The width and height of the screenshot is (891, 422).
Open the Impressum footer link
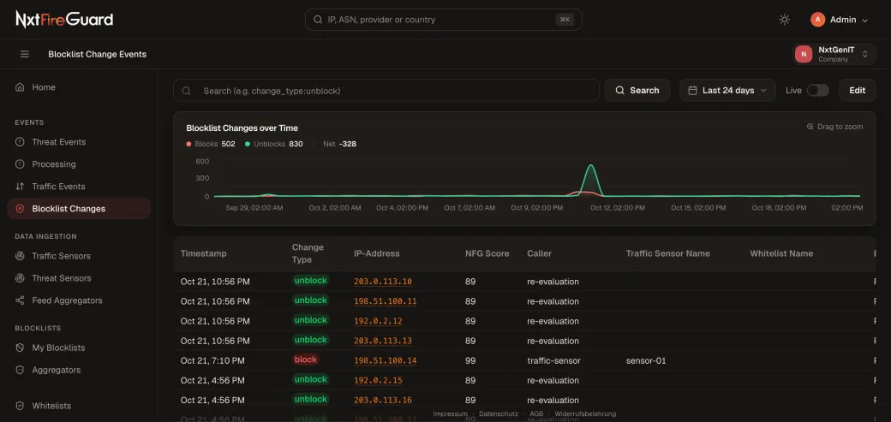(450, 414)
